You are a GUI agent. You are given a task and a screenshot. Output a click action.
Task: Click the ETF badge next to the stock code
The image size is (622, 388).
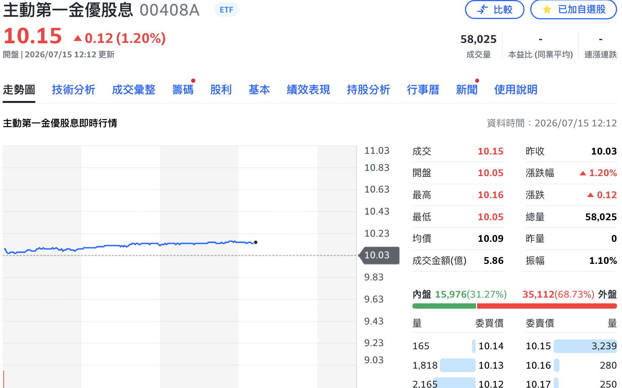(x=226, y=10)
